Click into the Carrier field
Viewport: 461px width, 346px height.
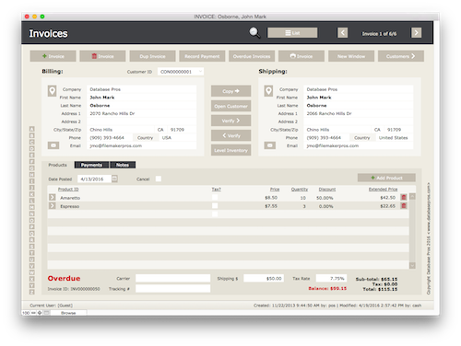pyautogui.click(x=172, y=278)
